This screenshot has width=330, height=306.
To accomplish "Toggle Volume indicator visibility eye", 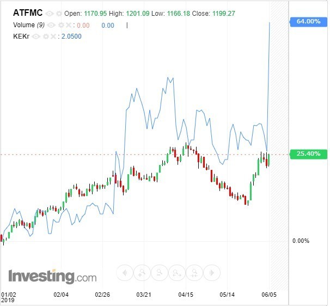I will (51, 25).
